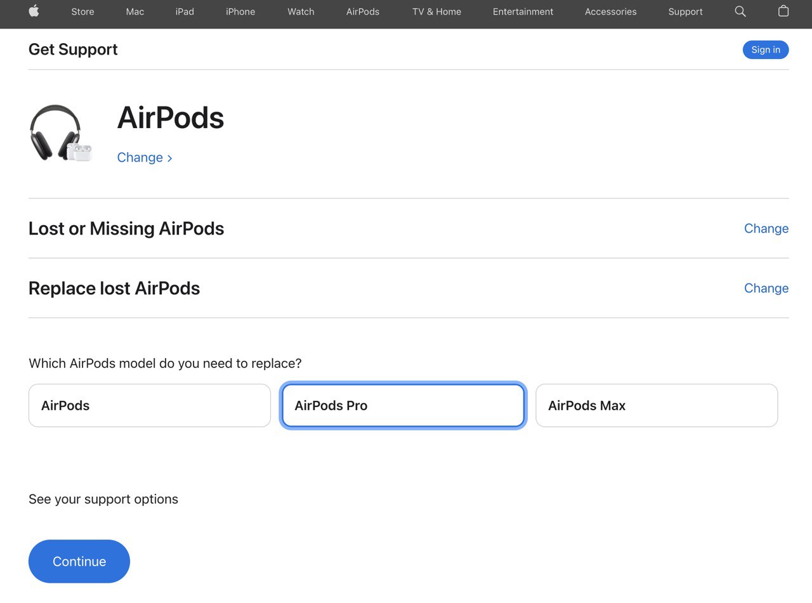Viewport: 812px width, 603px height.
Task: Click Change link under AirPods heading
Action: (x=145, y=157)
